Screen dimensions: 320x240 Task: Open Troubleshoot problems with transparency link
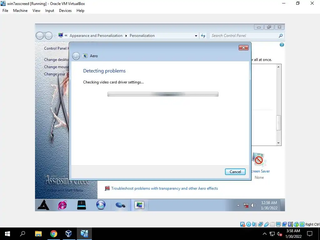164,188
